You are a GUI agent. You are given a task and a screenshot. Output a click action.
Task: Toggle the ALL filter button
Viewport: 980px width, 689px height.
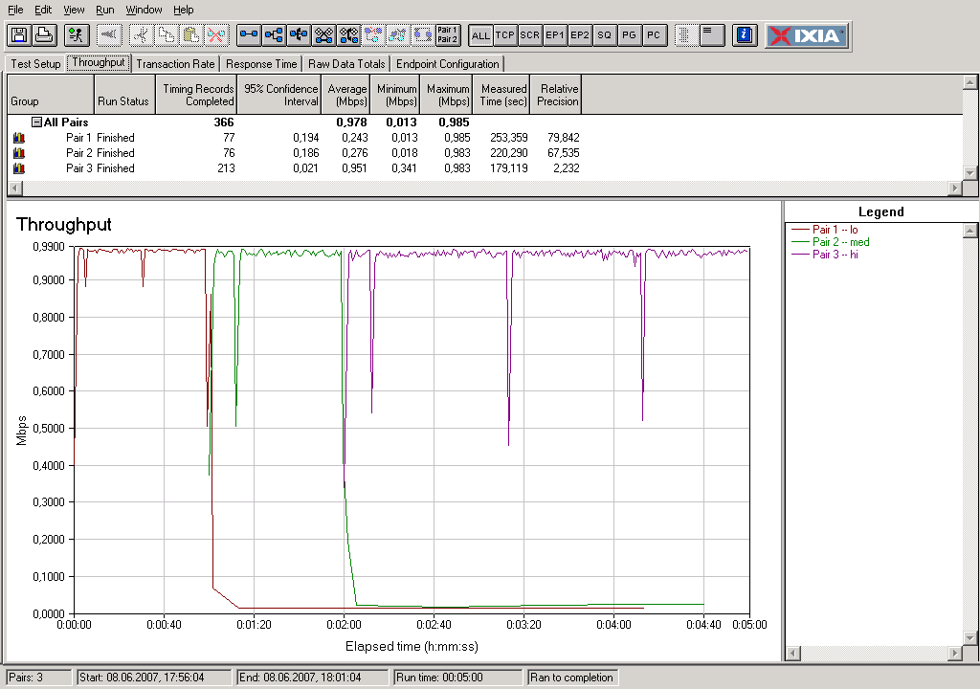pos(480,35)
